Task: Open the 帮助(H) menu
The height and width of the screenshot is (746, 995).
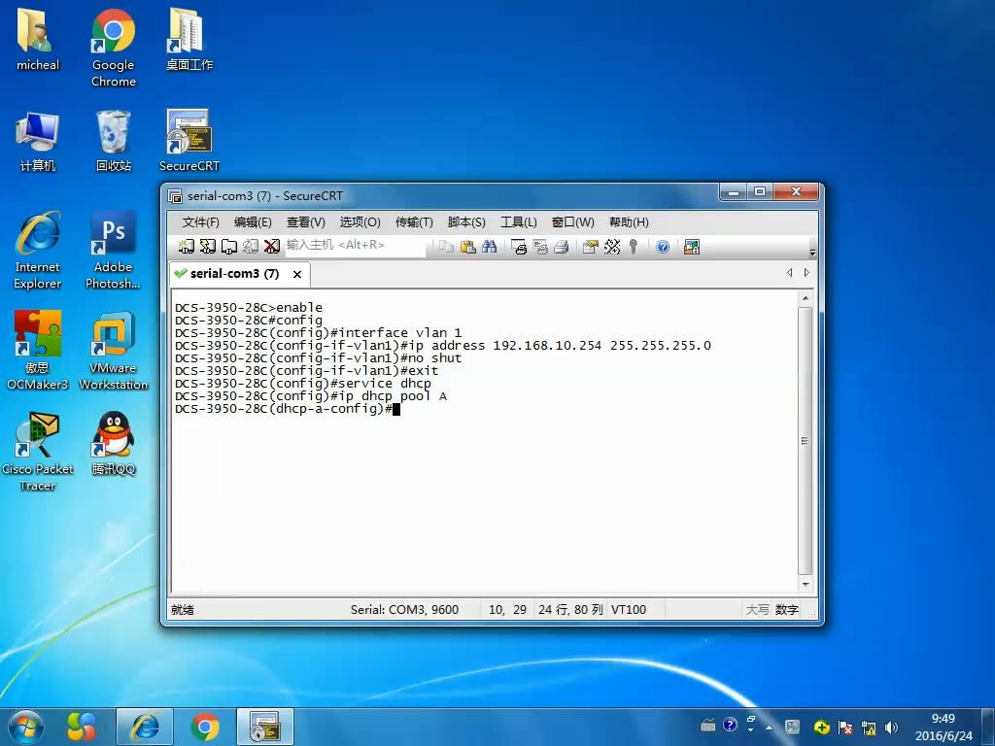Action: [629, 222]
